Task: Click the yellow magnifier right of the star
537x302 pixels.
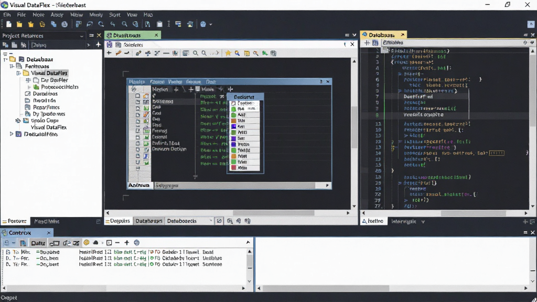Action: [237, 53]
